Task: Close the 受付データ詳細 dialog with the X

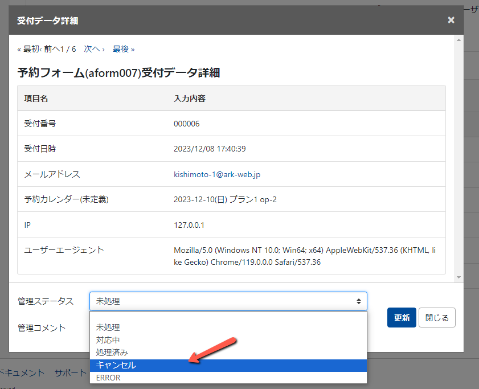Action: [x=451, y=20]
